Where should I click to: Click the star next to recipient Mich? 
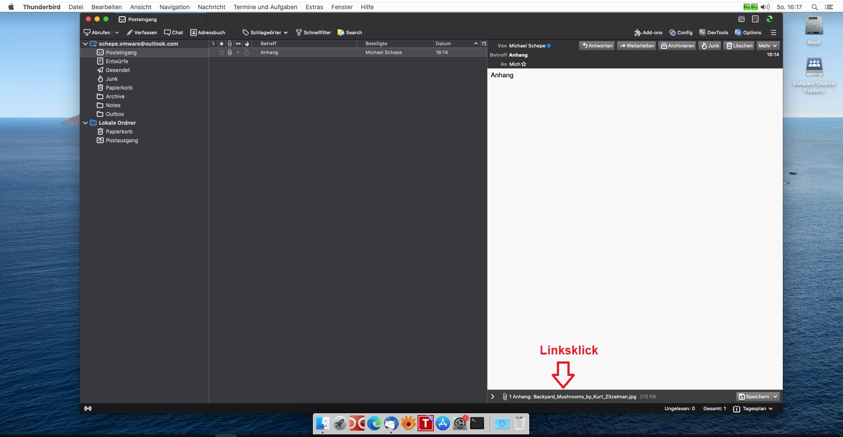524,64
